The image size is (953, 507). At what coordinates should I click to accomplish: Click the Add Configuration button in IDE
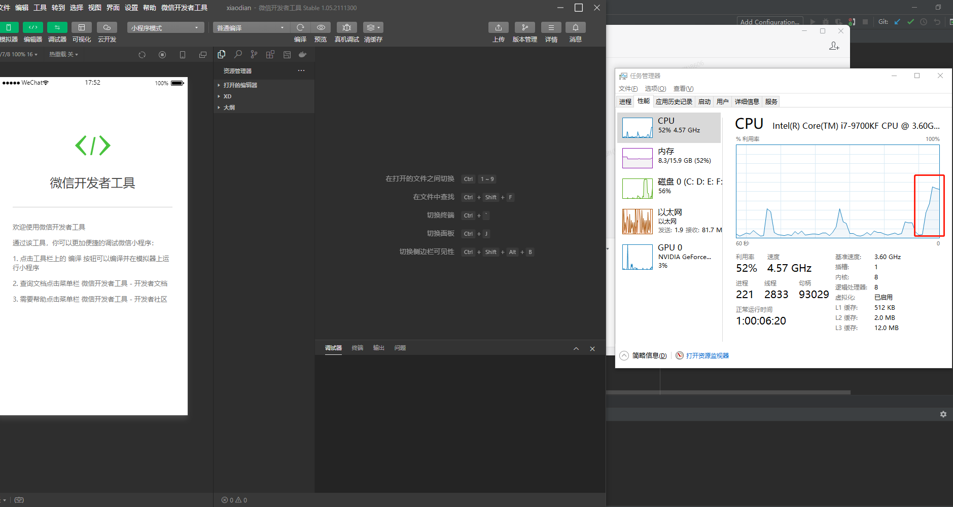coord(769,21)
